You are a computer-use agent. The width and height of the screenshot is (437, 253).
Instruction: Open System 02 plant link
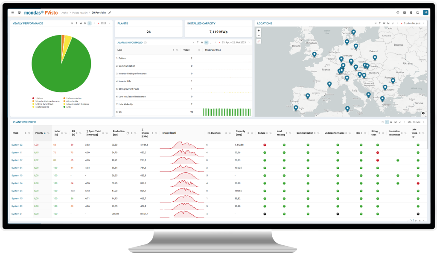click(x=17, y=145)
